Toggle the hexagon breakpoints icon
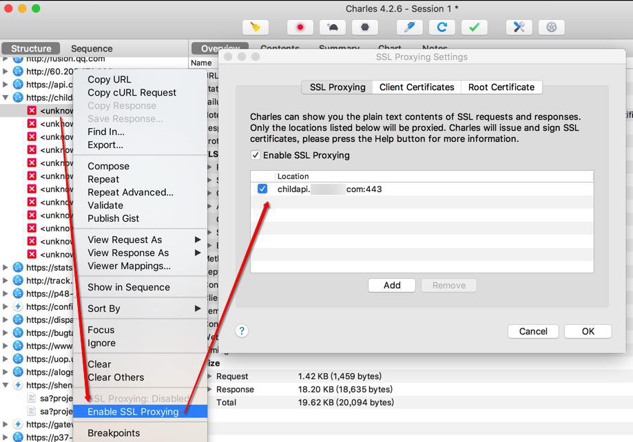The image size is (633, 442). pos(365,27)
